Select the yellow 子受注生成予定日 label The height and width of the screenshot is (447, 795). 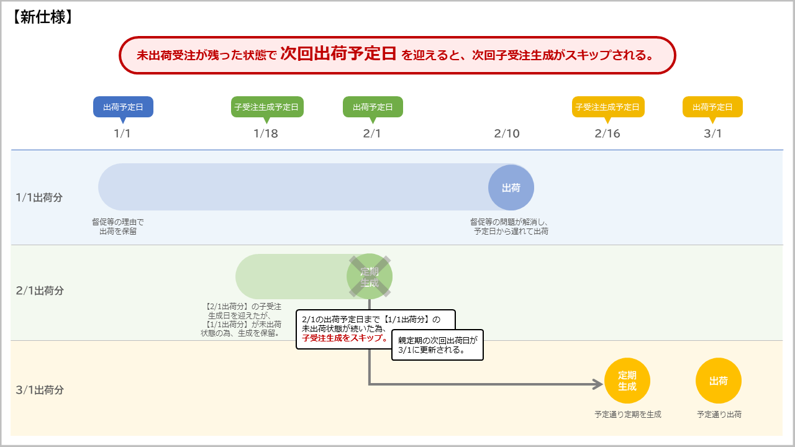point(608,107)
